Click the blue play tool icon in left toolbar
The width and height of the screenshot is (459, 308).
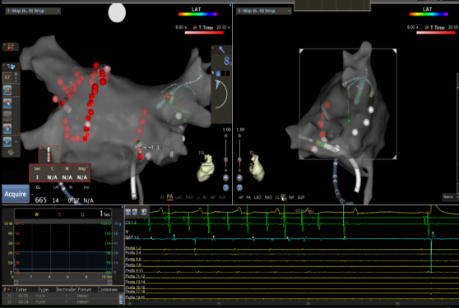click(7, 142)
